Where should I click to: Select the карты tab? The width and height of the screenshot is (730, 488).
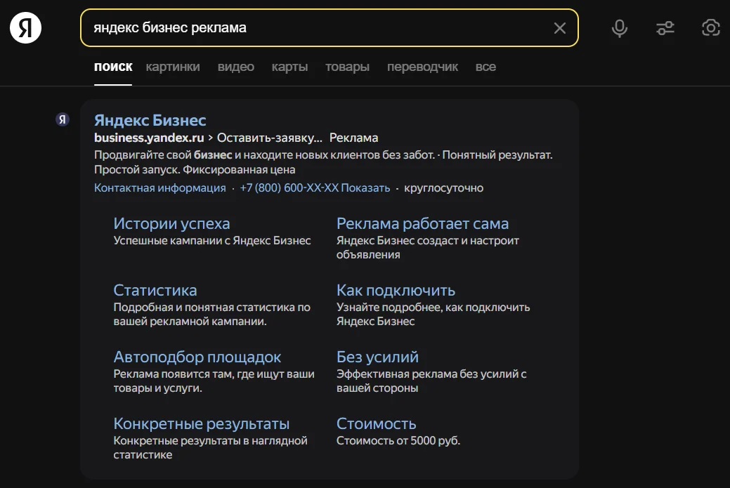pos(289,67)
